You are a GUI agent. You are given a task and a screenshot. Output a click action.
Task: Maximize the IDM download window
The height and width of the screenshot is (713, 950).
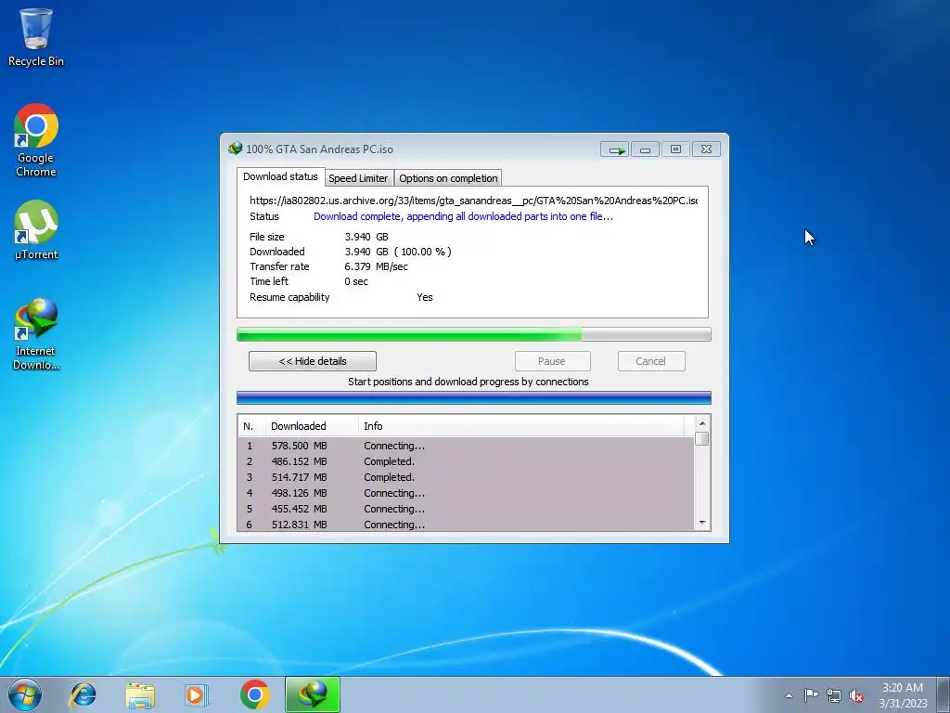pyautogui.click(x=675, y=149)
